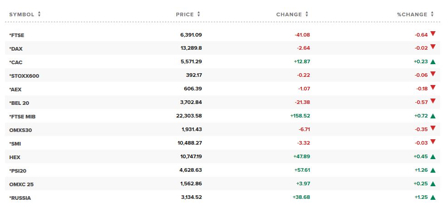Screen dimensions: 447x212
Task: Sort table by SYMBOL column arrows
Action: pos(39,14)
